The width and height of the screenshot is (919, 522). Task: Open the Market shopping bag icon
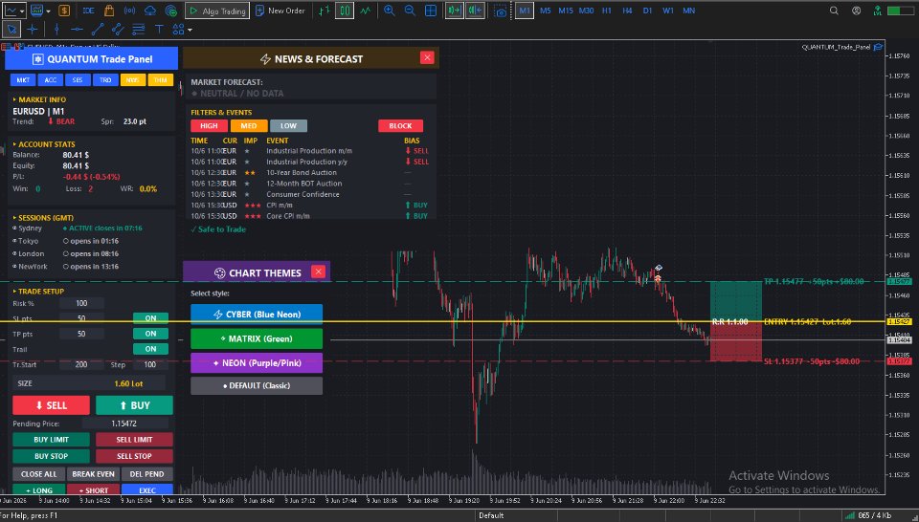click(x=109, y=11)
